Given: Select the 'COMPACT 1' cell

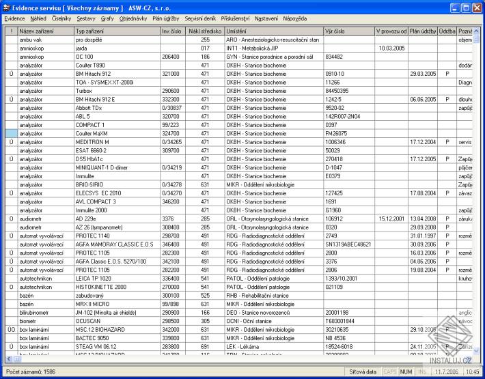Looking at the screenshot, I should tap(117, 125).
